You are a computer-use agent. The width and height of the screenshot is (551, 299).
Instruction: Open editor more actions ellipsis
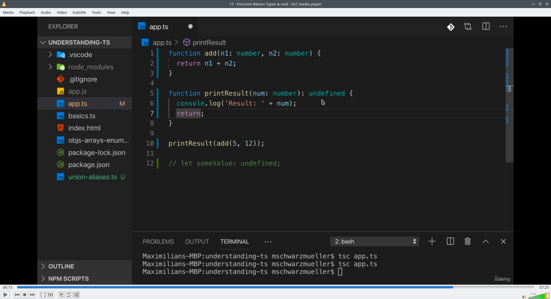(x=504, y=27)
